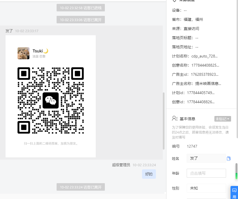Focus the 年龄 field with placeholder 点击填写

pos(206,173)
